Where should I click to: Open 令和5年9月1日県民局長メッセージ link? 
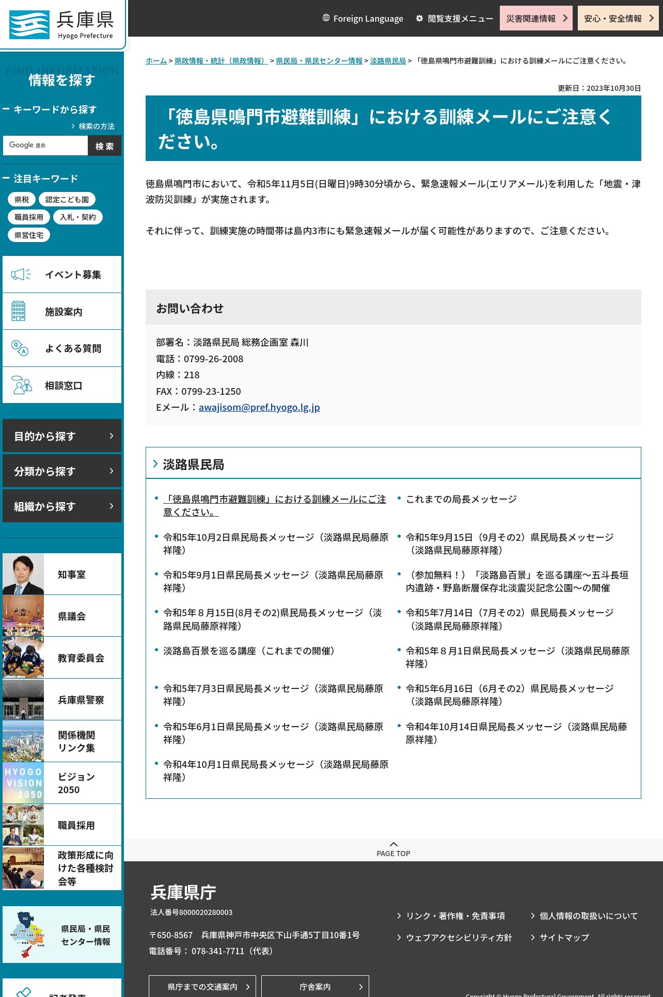click(x=273, y=582)
